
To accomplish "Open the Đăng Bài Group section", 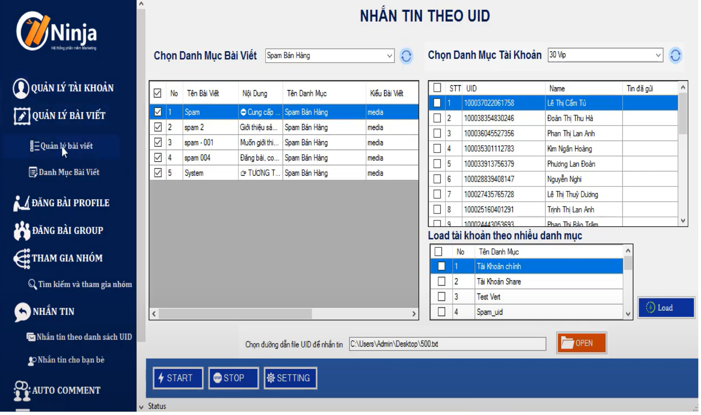I will coord(68,231).
